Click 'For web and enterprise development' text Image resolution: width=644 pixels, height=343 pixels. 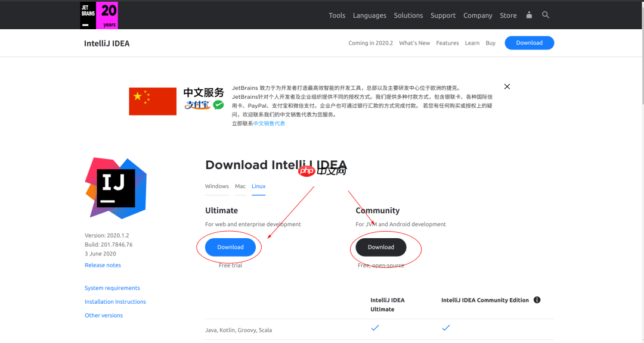tap(253, 224)
